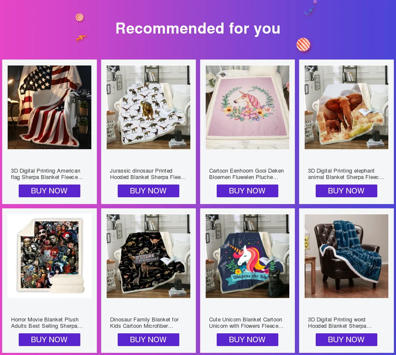
Task: Click BUY NOW for American flag Sherpa Blanket
Action: 49,191
